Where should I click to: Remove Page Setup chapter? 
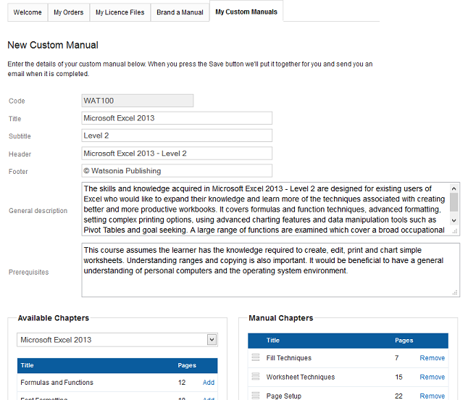pos(433,396)
